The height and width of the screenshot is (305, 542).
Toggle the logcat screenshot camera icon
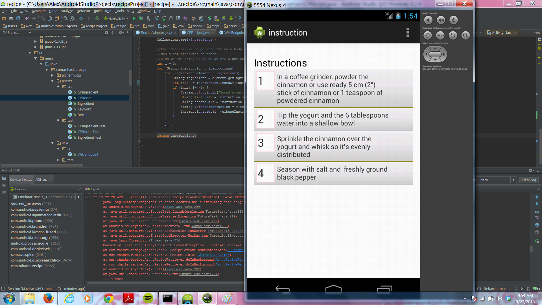point(4,178)
